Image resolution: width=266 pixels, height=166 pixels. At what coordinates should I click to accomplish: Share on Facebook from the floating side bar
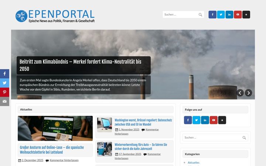click(x=4, y=74)
